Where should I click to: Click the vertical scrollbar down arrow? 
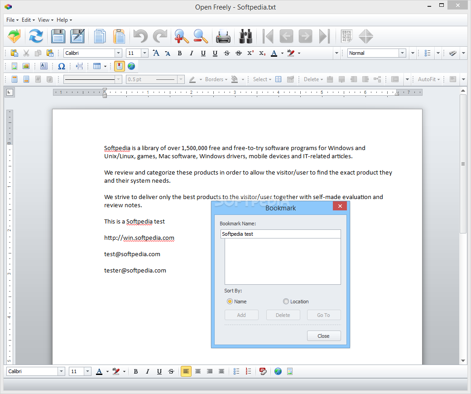tap(463, 360)
